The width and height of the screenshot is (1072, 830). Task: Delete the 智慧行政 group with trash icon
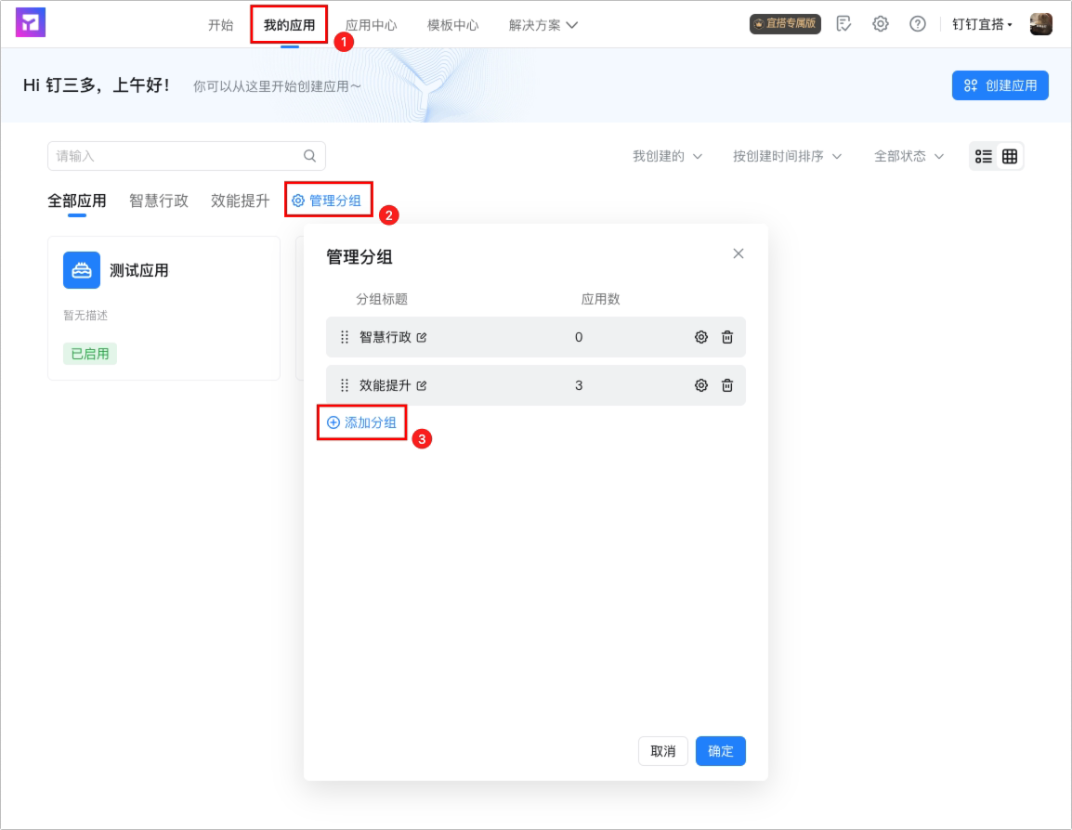point(727,337)
